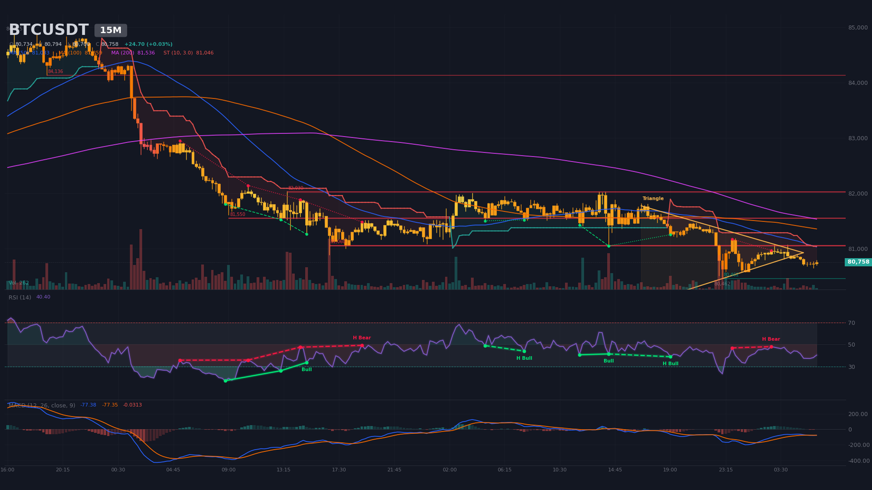This screenshot has width=872, height=490.
Task: Click the MA (200) 81,536 legend label
Action: click(x=133, y=53)
